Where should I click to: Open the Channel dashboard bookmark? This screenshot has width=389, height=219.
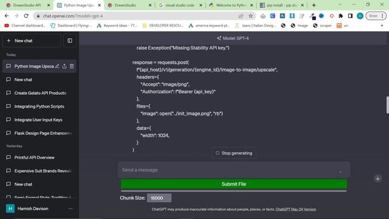(25, 26)
